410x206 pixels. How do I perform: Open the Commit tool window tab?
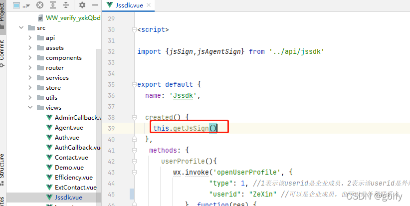tap(2, 52)
